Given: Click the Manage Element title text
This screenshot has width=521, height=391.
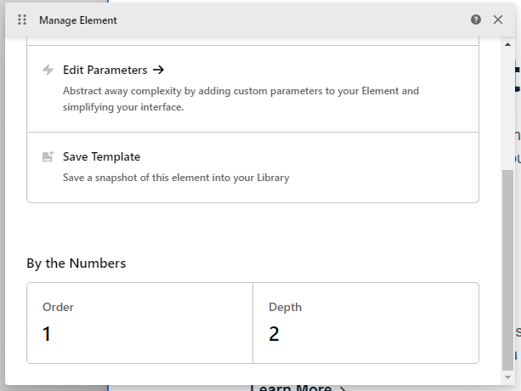Looking at the screenshot, I should pyautogui.click(x=78, y=20).
